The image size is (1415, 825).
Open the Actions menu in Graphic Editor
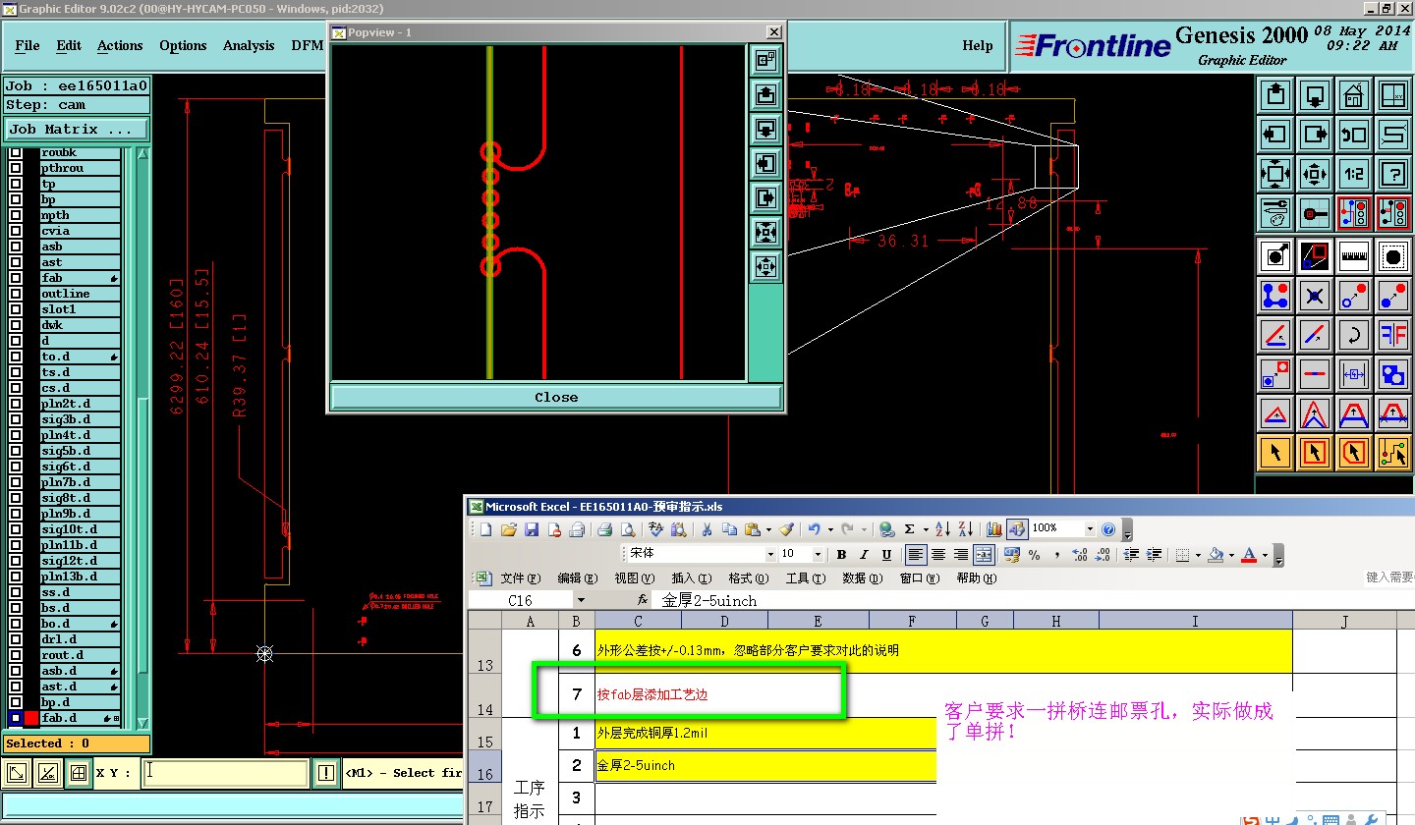click(x=120, y=45)
